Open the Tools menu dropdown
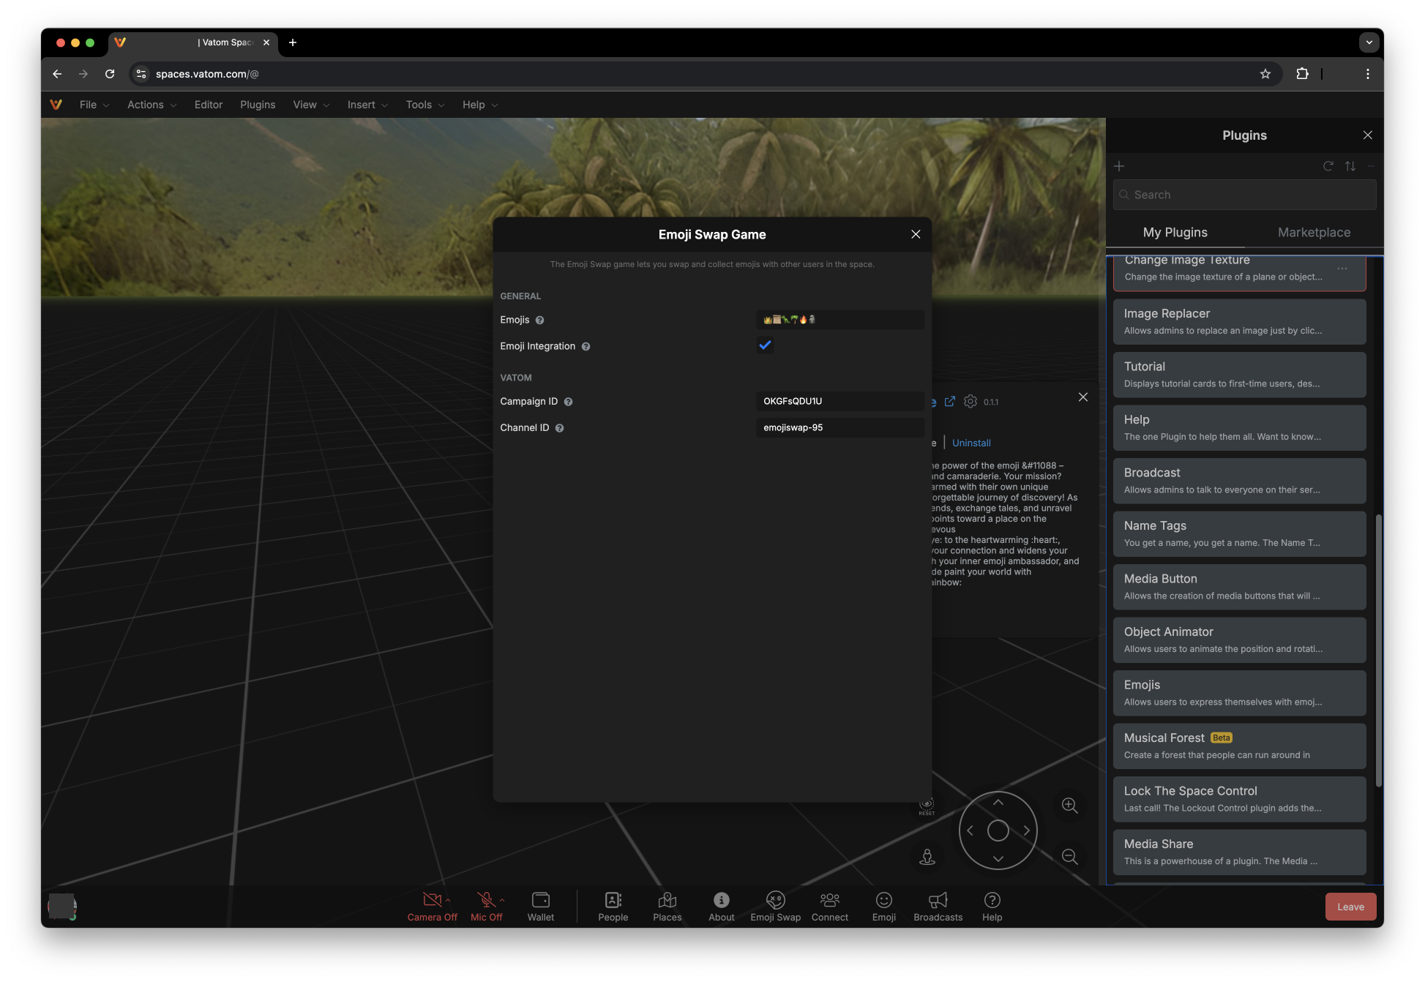Viewport: 1425px width, 982px height. [425, 105]
